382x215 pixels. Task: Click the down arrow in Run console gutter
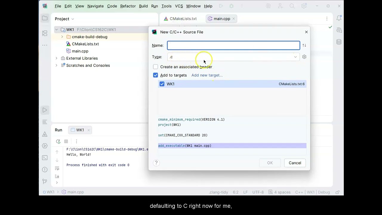click(57, 160)
